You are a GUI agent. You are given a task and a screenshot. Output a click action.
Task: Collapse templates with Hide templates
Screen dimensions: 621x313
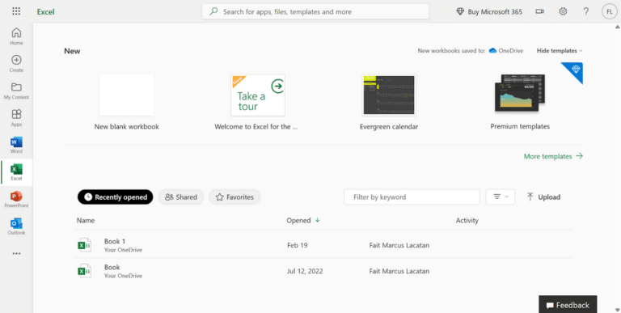560,51
